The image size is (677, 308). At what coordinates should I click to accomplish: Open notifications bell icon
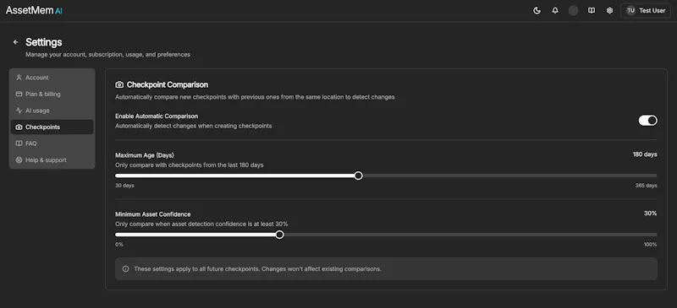click(555, 11)
